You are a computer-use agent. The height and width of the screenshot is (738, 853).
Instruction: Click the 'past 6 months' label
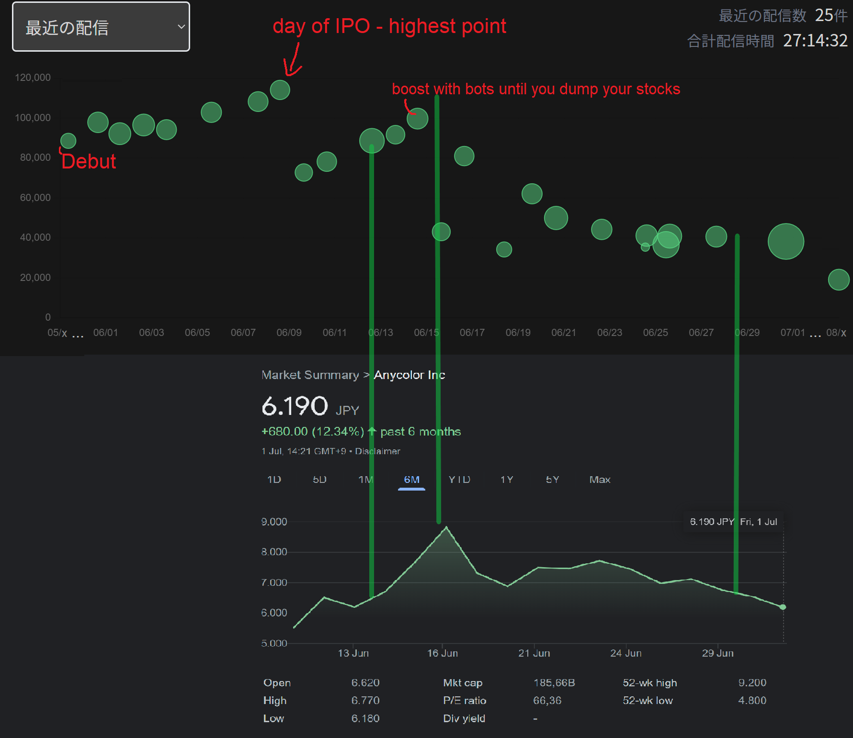[421, 432]
